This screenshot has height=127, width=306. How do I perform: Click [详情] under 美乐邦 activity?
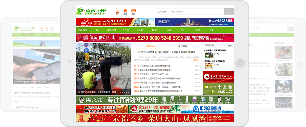pyautogui.click(x=216, y=64)
